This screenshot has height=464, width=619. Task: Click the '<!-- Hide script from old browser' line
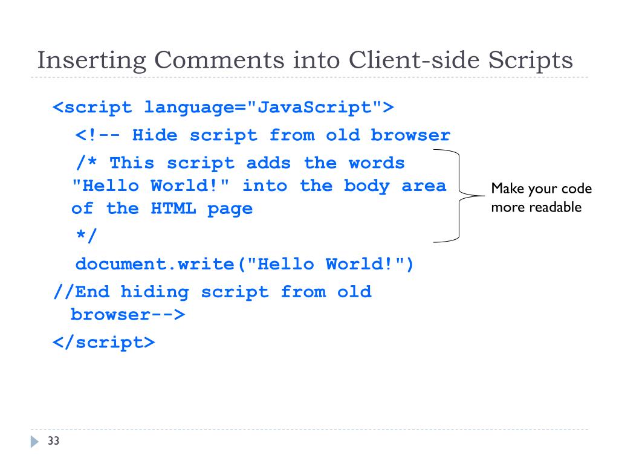click(x=263, y=135)
